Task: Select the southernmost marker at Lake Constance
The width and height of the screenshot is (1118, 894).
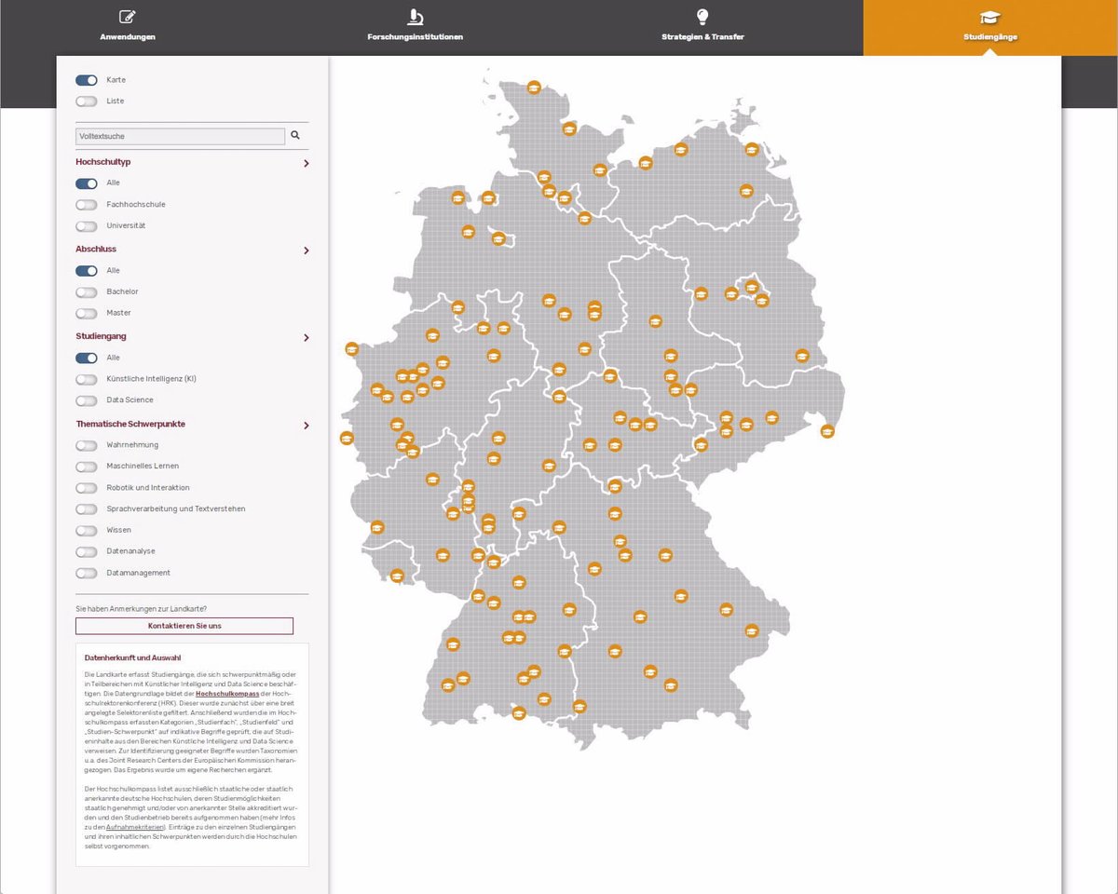Action: (519, 712)
